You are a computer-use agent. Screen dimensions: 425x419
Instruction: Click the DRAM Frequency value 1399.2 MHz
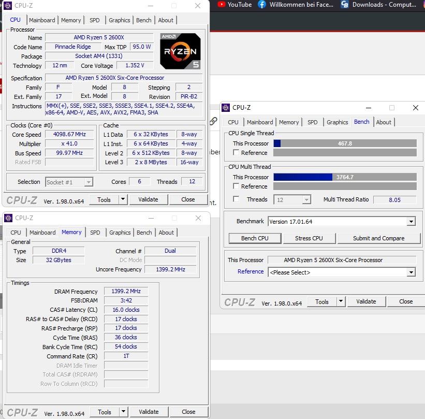pyautogui.click(x=126, y=291)
